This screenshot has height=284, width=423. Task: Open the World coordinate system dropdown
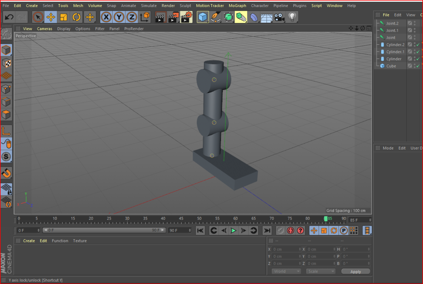[286, 271]
